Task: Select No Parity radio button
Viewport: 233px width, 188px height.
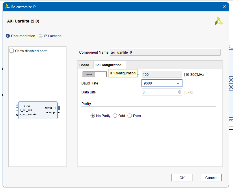Action: coord(93,116)
